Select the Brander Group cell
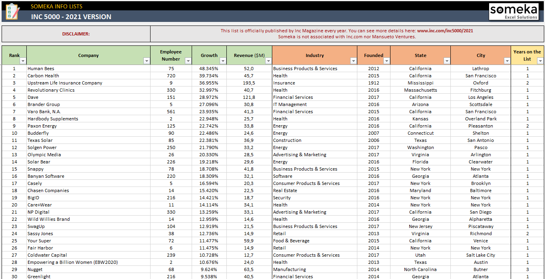Screen dimensions: 545x279 click(88, 104)
